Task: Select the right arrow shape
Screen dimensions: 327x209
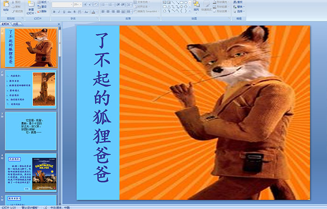Action: (x=181, y=7)
